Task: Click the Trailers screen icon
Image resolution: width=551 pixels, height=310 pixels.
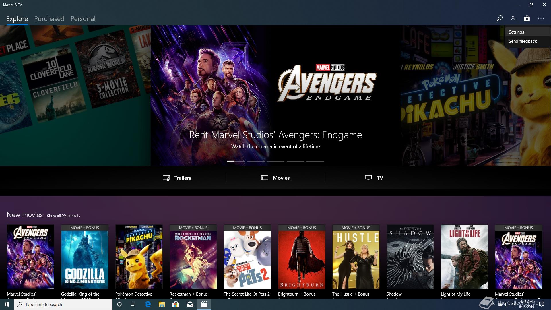Action: tap(166, 178)
